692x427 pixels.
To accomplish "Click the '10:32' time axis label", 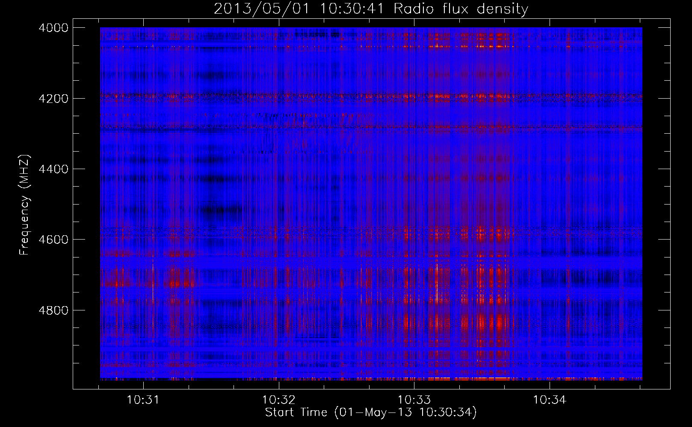I will click(x=279, y=400).
